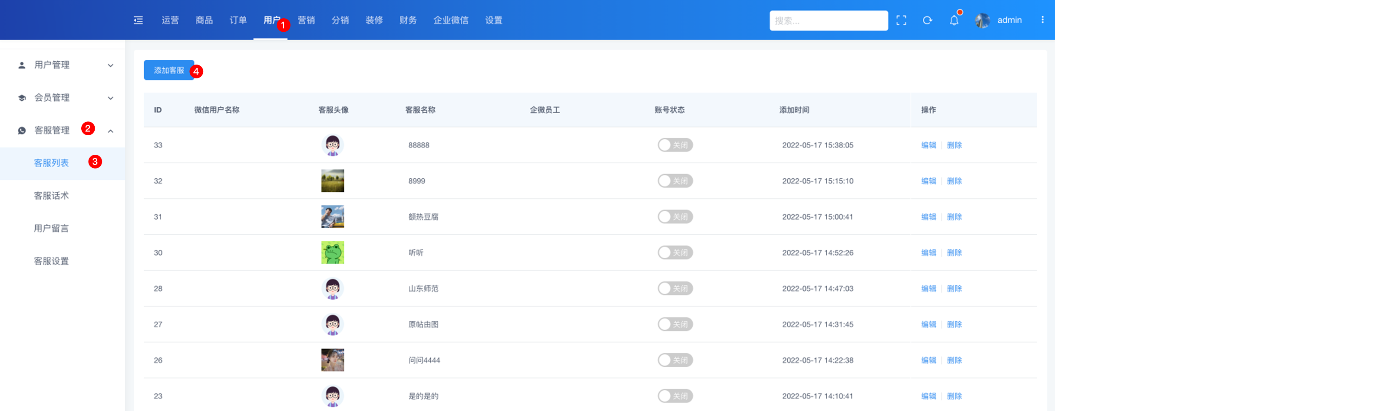
Task: Click the refresh page icon
Action: point(927,20)
